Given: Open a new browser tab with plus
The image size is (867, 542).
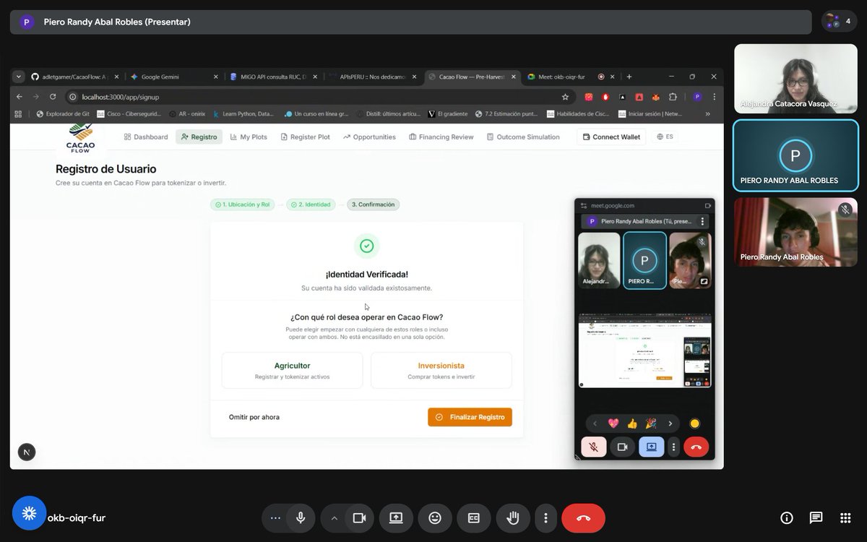Looking at the screenshot, I should click(x=629, y=77).
